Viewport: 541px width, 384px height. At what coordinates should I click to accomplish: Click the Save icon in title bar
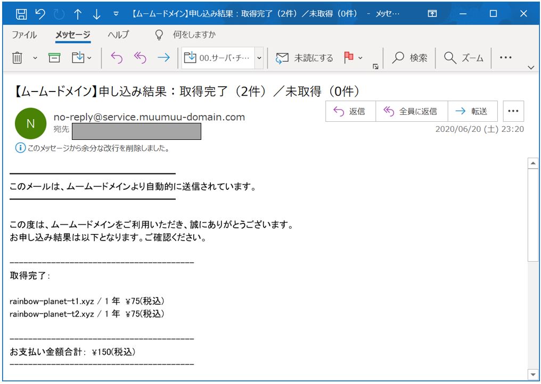[21, 14]
